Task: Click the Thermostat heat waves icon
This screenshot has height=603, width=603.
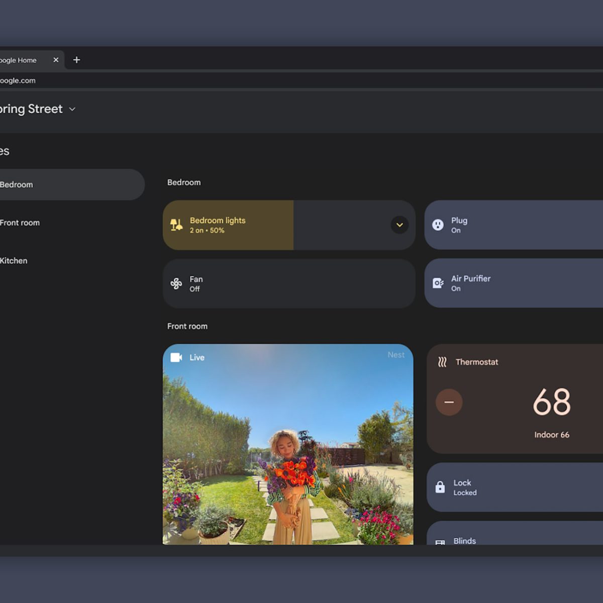Action: pyautogui.click(x=442, y=362)
